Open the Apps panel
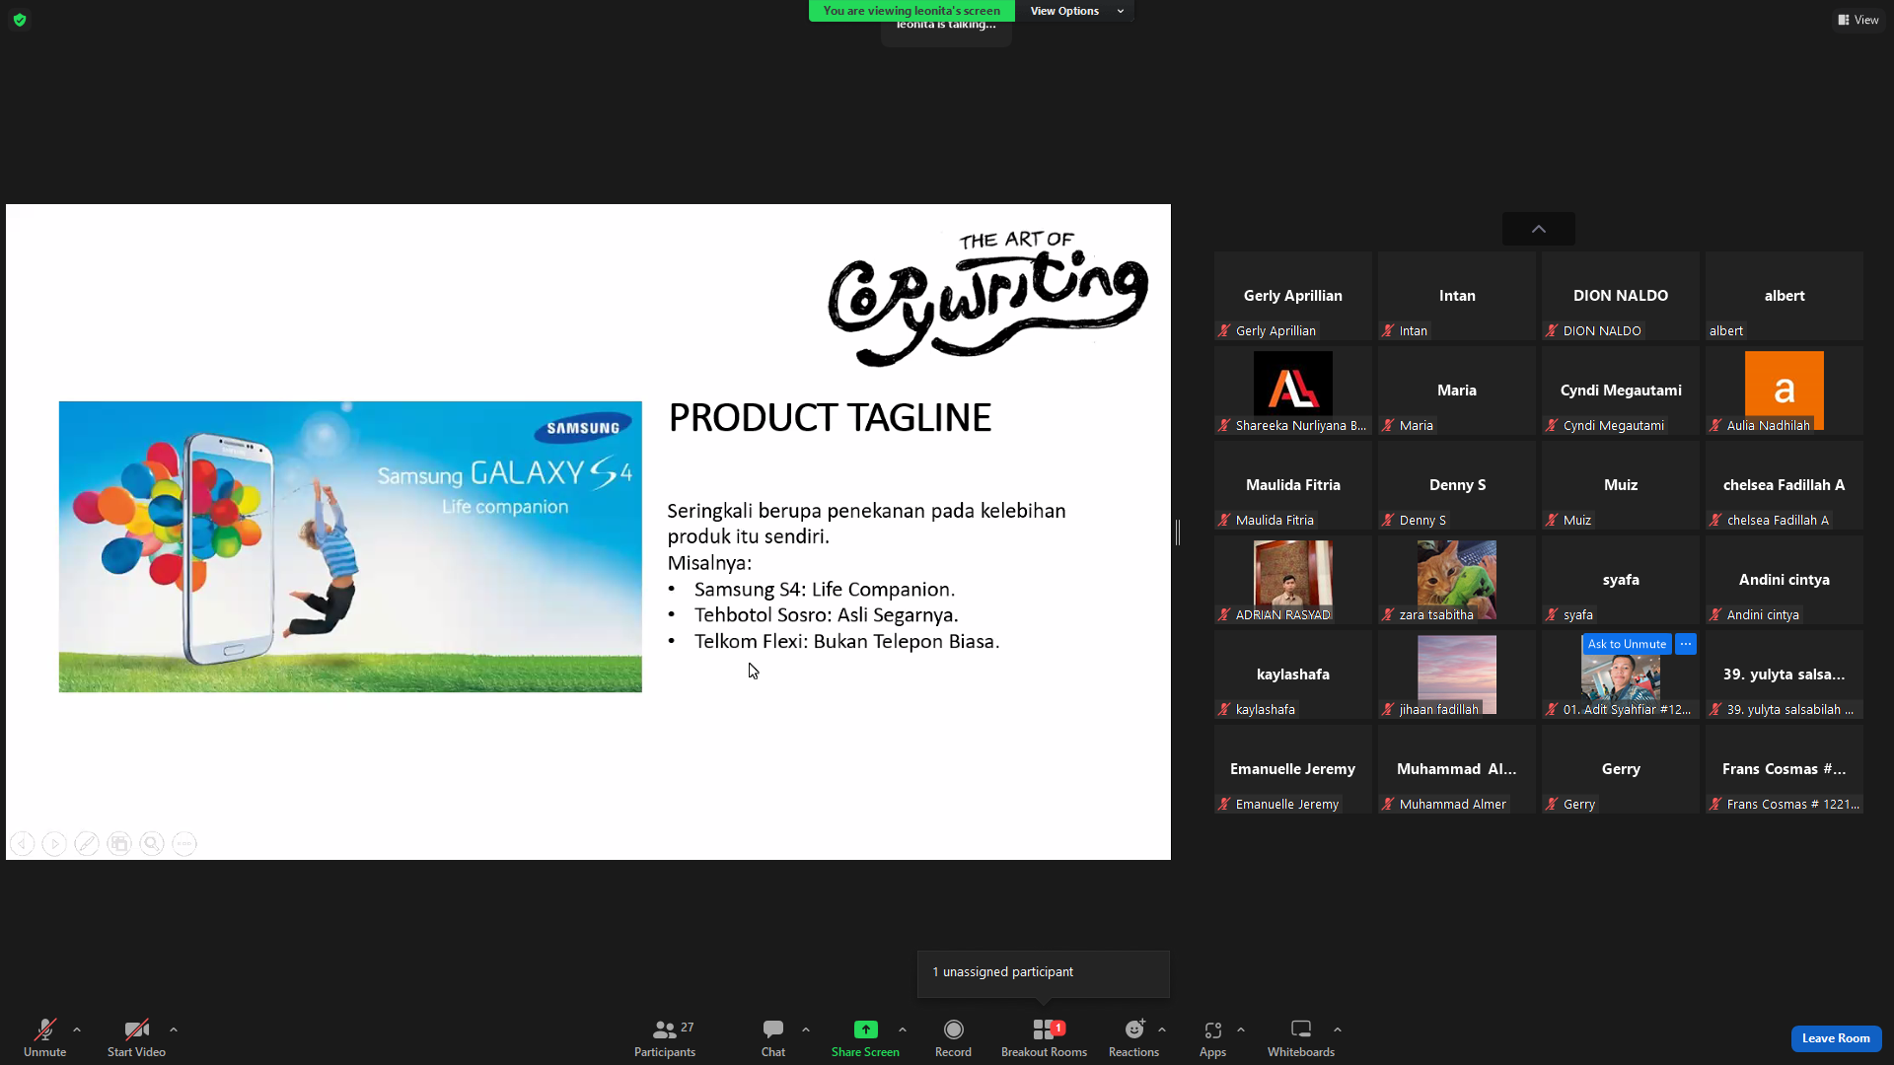 click(x=1212, y=1038)
